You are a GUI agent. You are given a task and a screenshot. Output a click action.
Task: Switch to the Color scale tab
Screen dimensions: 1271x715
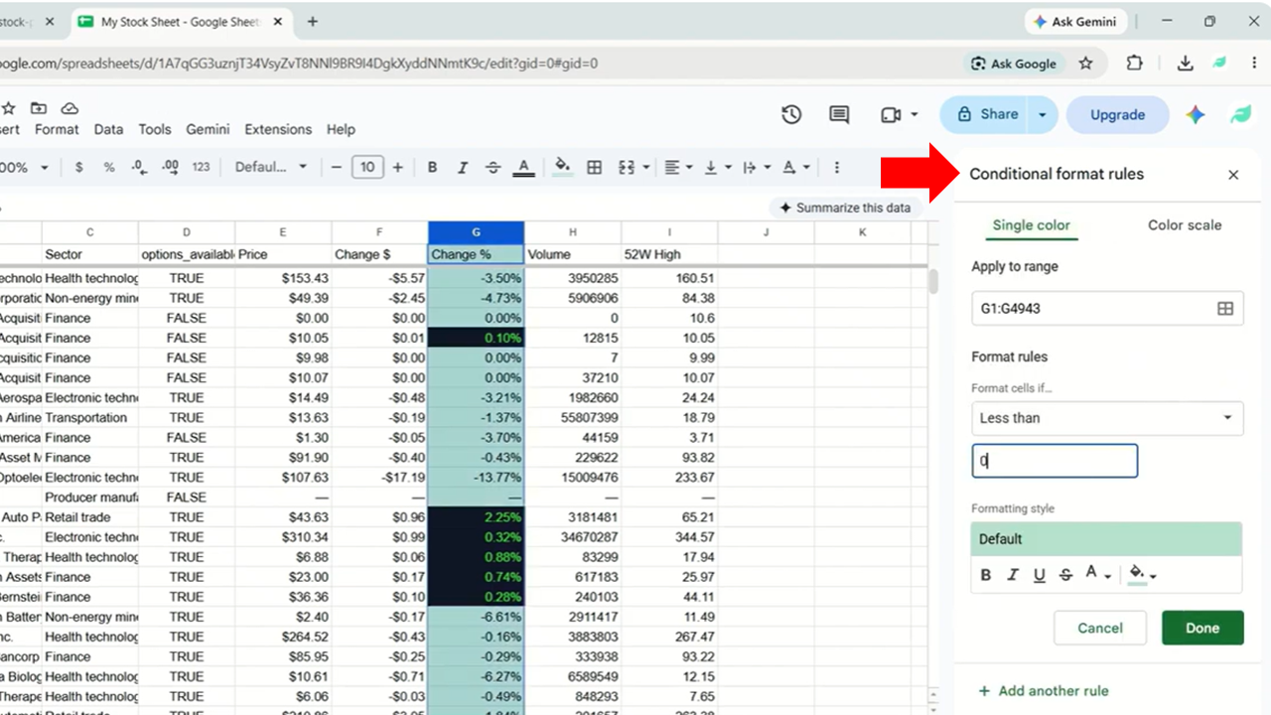(x=1185, y=225)
